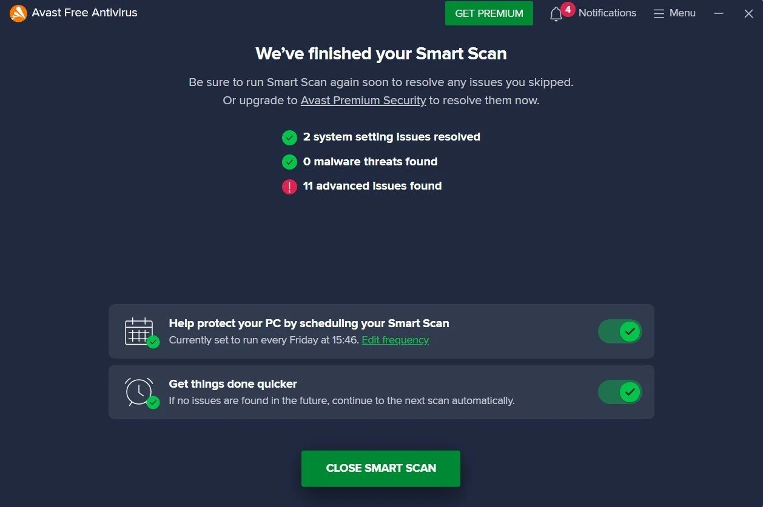Click the alarm clock icon

(x=139, y=391)
